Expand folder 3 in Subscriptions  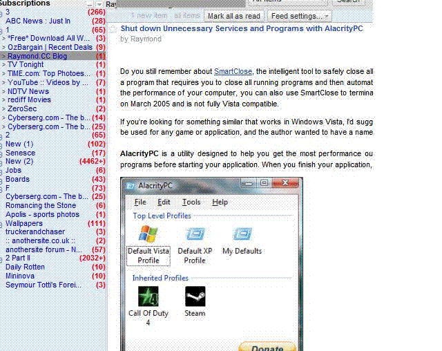coord(1,13)
